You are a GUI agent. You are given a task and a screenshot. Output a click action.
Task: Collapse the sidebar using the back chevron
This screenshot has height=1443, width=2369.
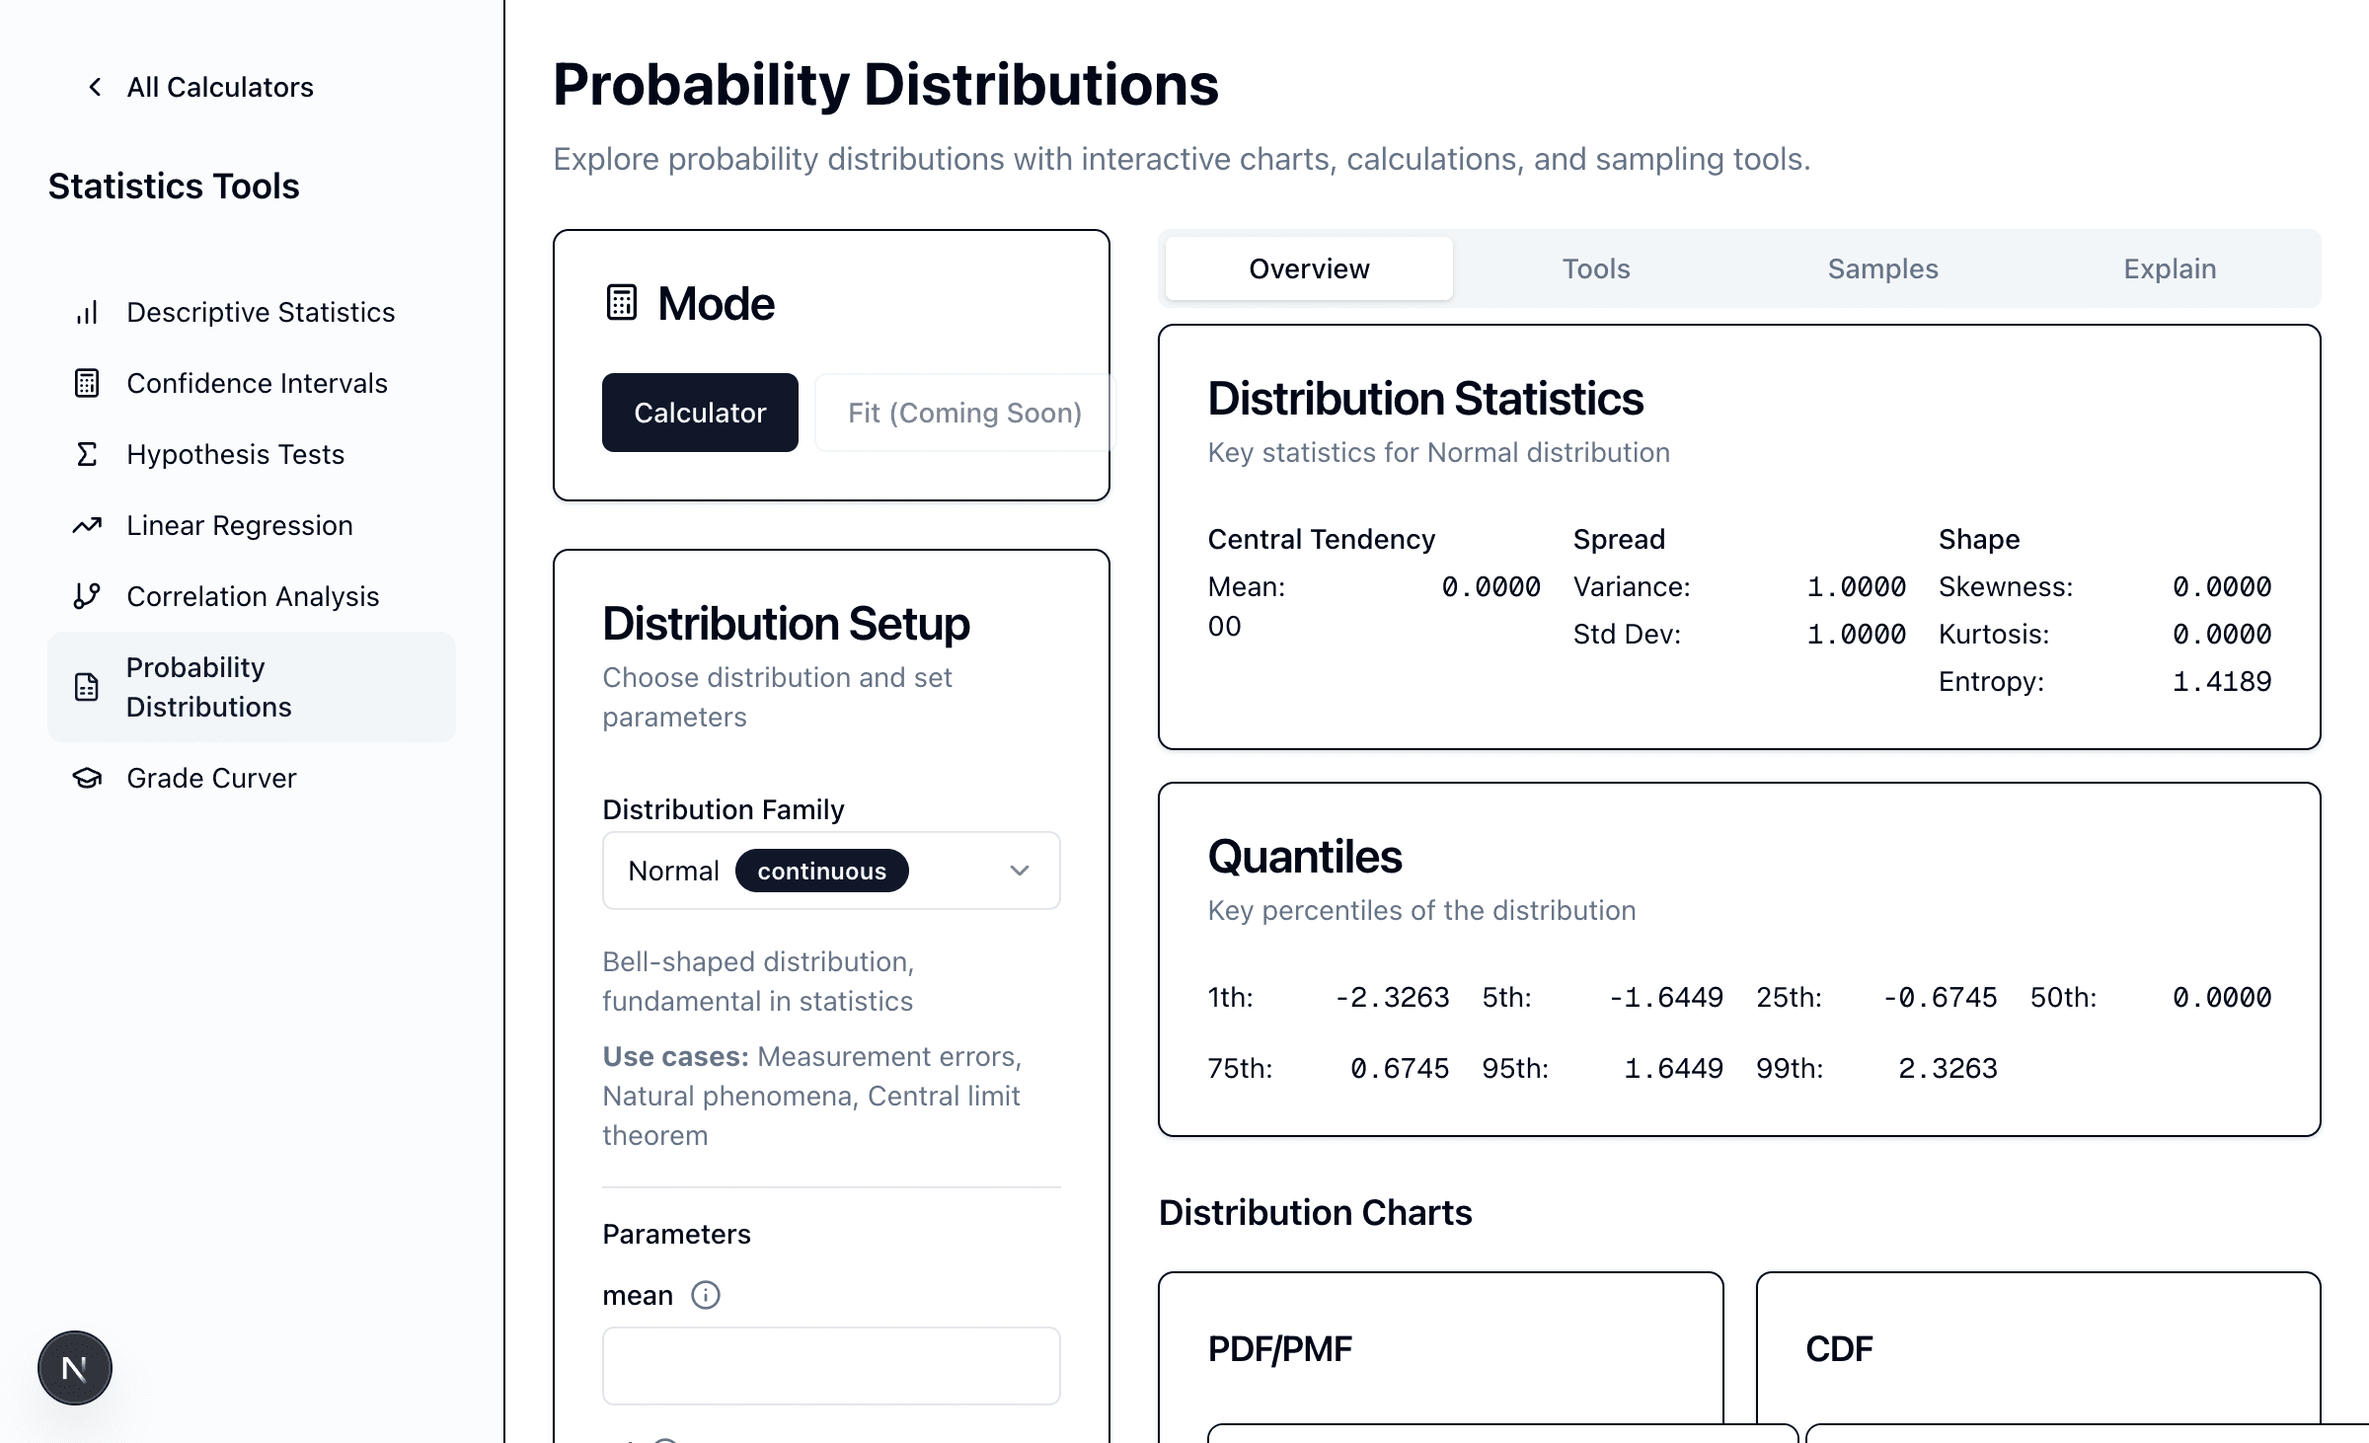94,87
